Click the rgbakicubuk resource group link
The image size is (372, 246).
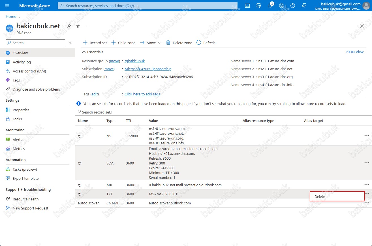click(x=134, y=61)
